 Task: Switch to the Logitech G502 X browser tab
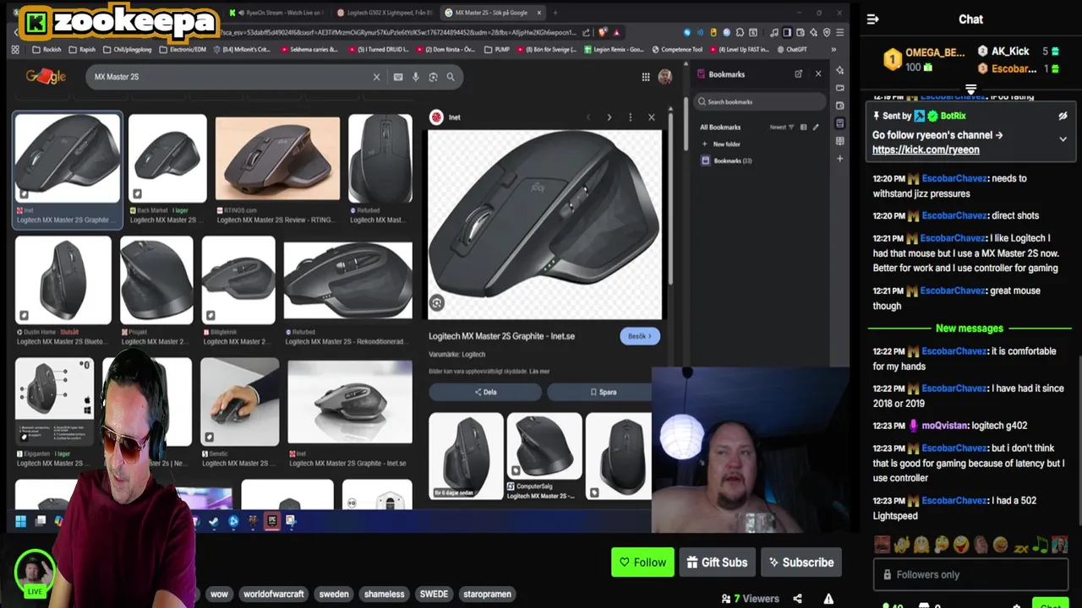tap(385, 13)
